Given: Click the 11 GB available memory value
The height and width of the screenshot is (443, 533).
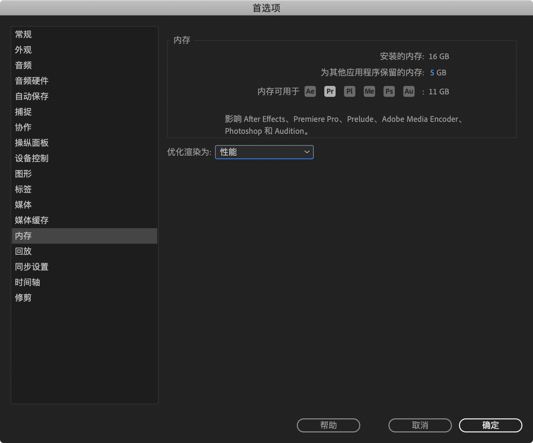Looking at the screenshot, I should pyautogui.click(x=439, y=92).
